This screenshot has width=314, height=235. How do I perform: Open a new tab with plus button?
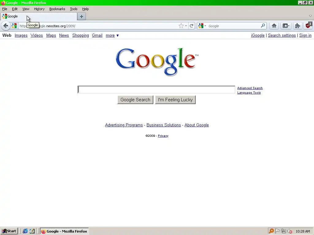click(x=82, y=17)
